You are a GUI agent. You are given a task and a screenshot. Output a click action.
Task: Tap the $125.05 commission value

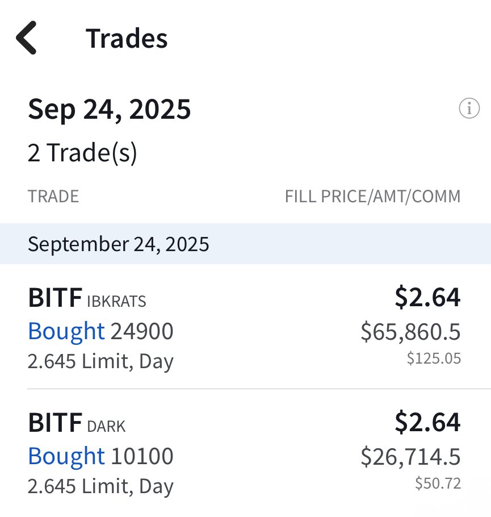pyautogui.click(x=434, y=358)
